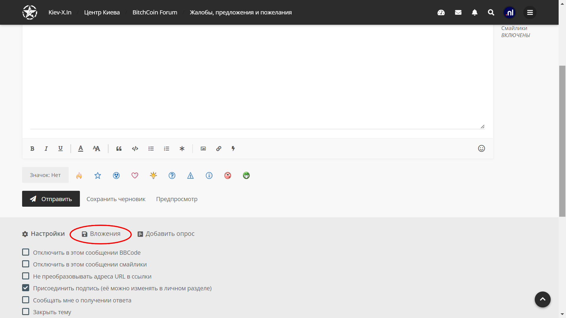Click the Отправить submit button
Viewport: 566px width, 318px height.
[x=51, y=199]
